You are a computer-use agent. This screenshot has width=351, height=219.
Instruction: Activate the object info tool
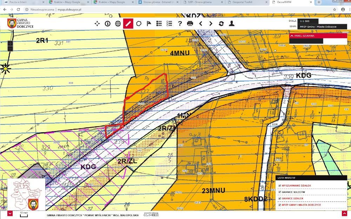point(107,24)
